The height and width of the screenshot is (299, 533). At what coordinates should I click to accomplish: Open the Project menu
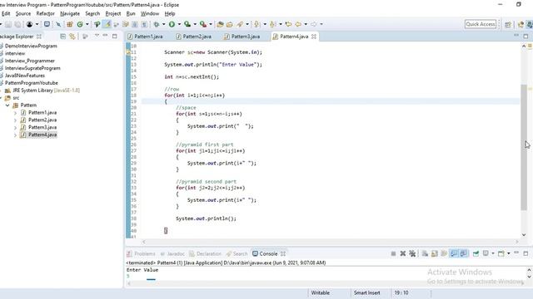coord(113,13)
